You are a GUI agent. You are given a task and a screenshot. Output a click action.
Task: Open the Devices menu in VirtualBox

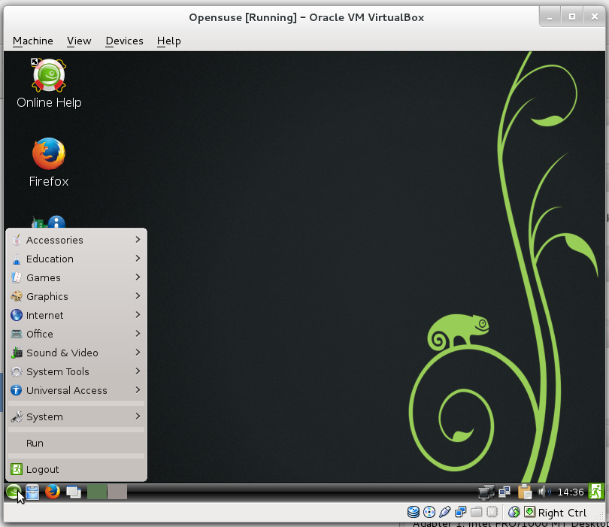tap(123, 41)
